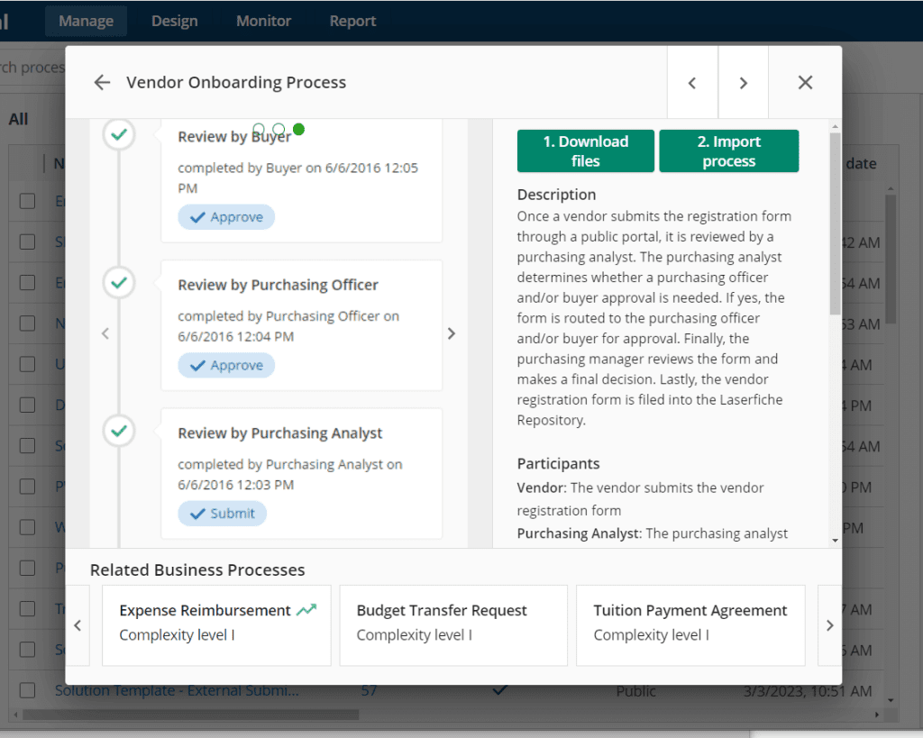Tick the checkbox in the row ending 53 AM
Image resolution: width=923 pixels, height=738 pixels.
click(x=27, y=323)
